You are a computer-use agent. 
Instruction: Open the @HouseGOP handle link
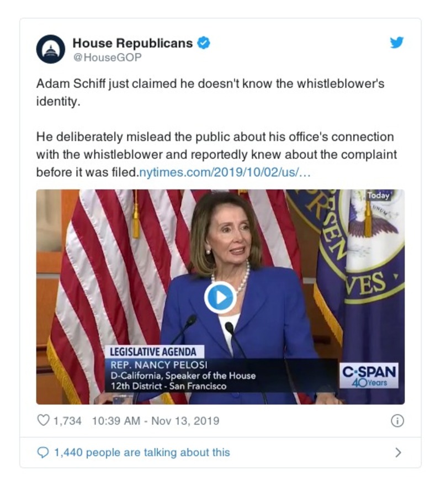coord(107,57)
